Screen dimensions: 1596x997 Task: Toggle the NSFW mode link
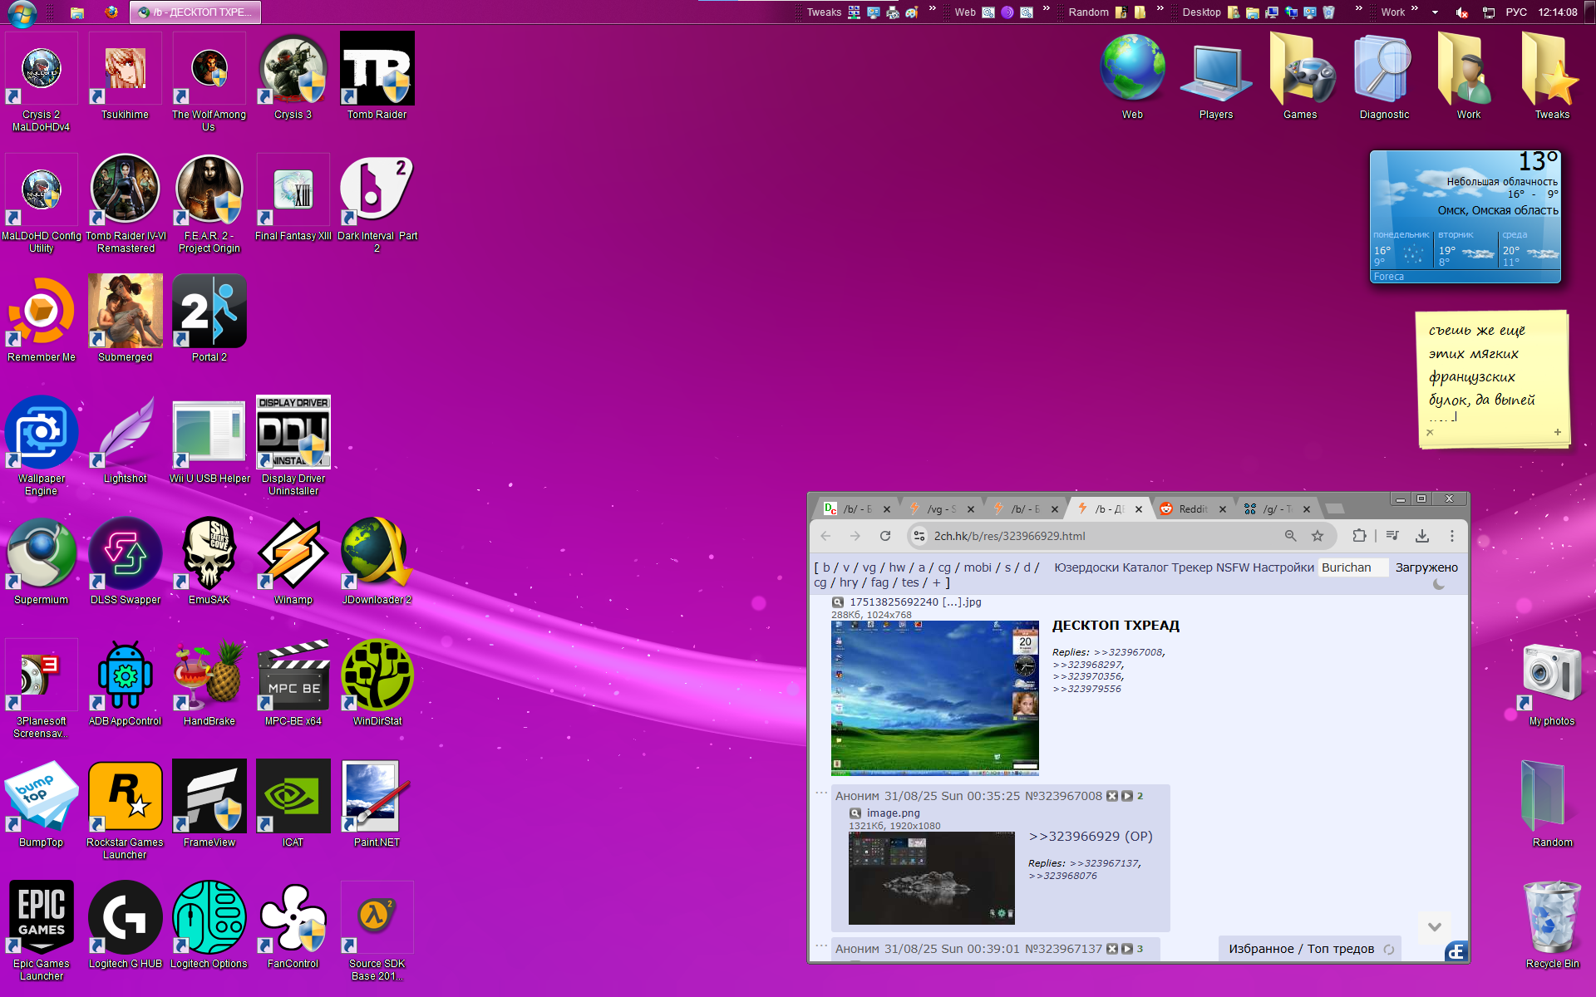coord(1233,567)
